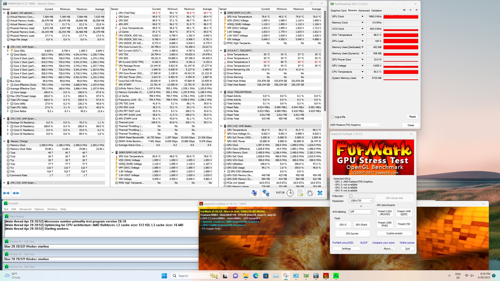Switch to GPU-Z taskbar icon
Viewport: 500px width, 281px height.
[306, 276]
